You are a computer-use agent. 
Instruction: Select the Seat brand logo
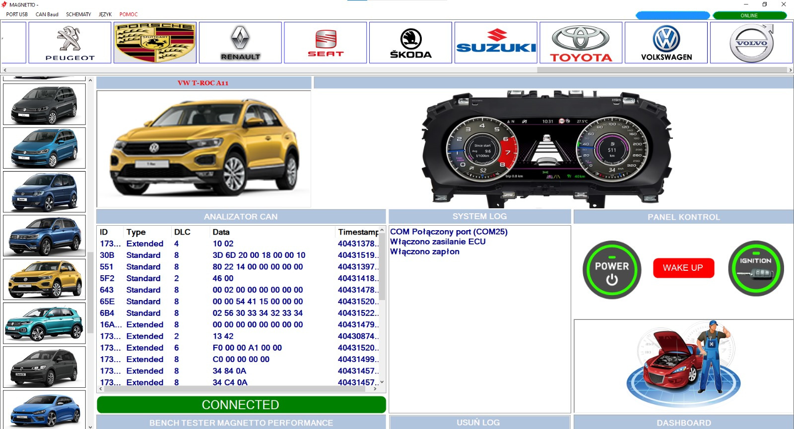point(326,43)
